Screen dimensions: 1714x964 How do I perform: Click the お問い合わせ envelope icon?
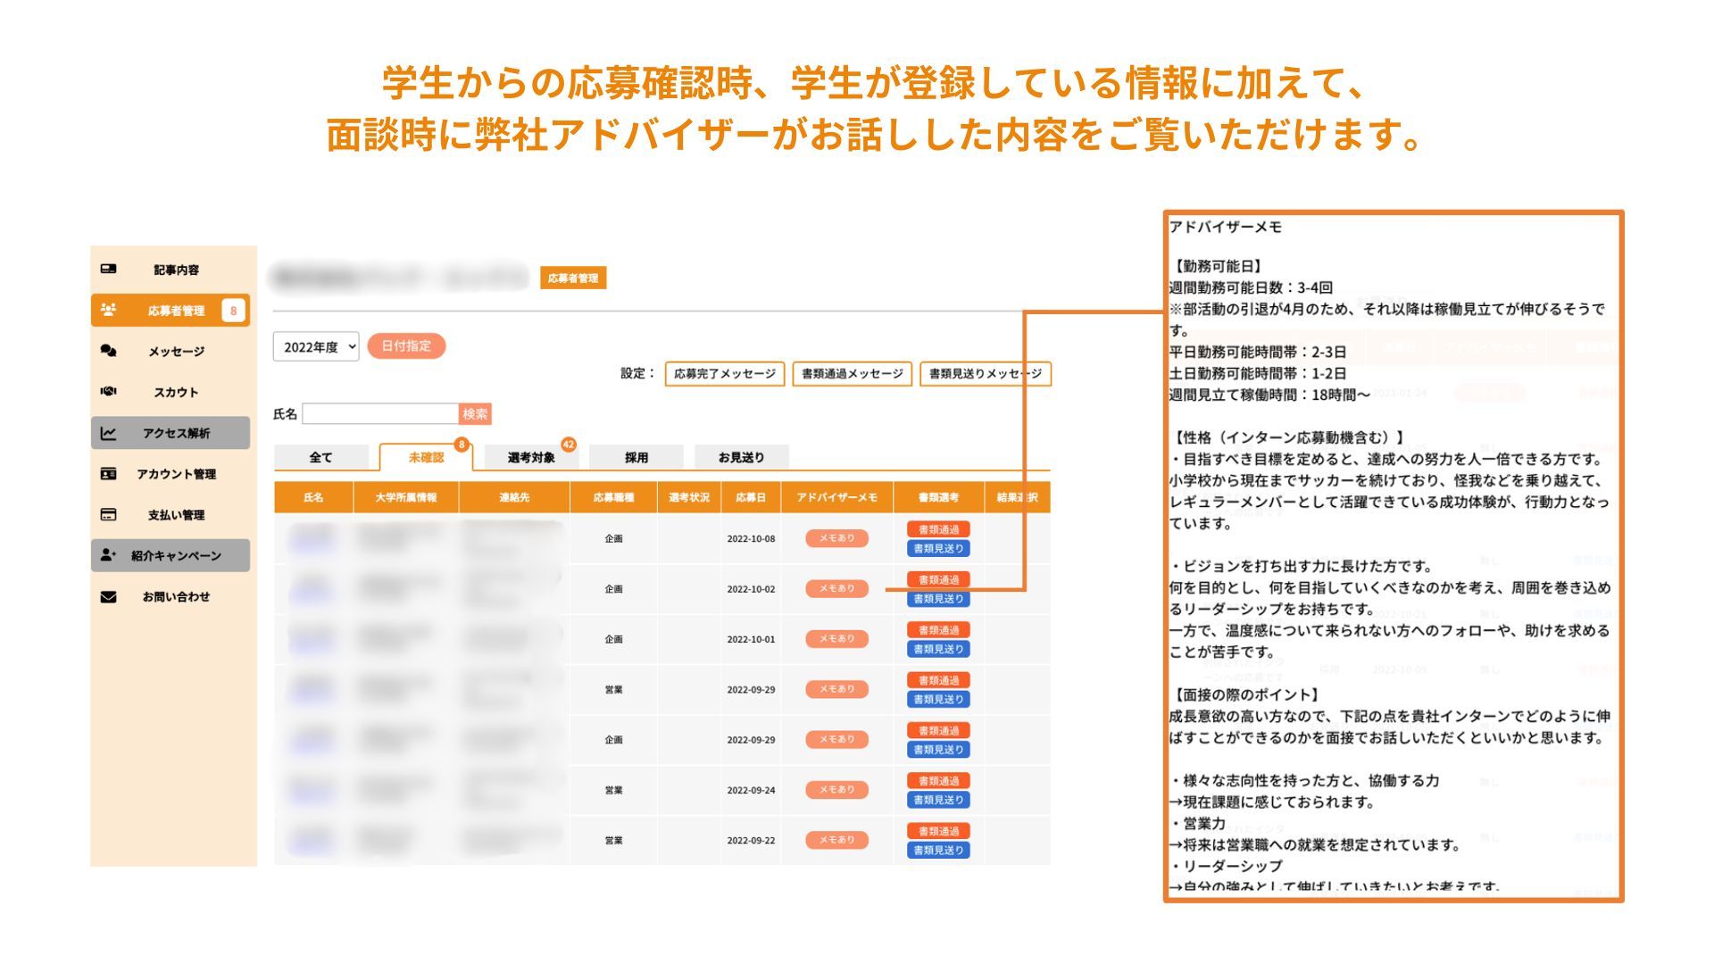point(108,596)
